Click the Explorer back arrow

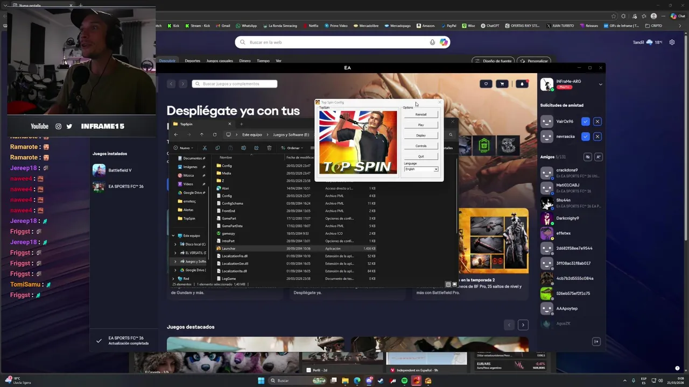click(176, 134)
